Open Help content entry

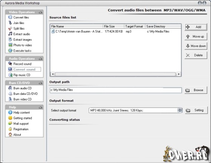[x=21, y=113]
